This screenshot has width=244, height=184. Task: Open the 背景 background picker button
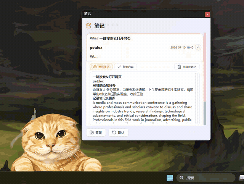pyautogui.click(x=96, y=132)
